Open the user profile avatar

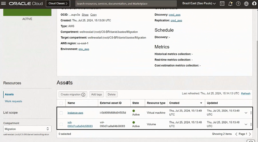(x=254, y=4)
